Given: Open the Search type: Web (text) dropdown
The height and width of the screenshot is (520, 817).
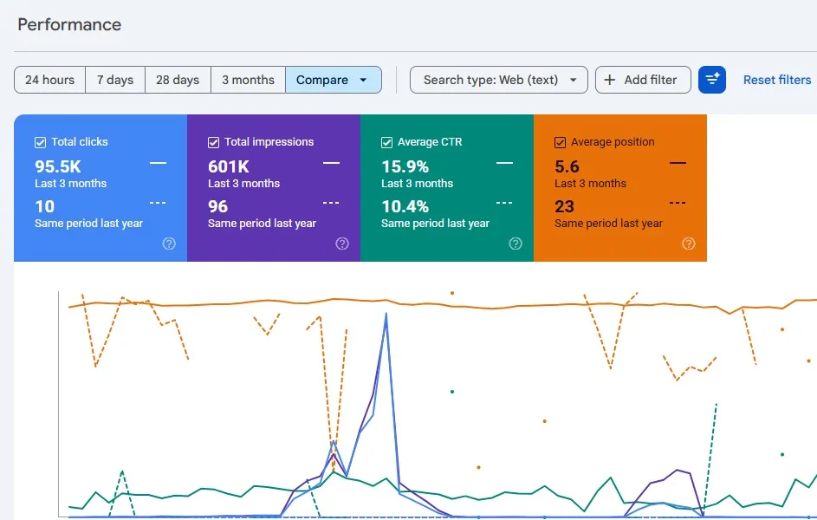Looking at the screenshot, I should pyautogui.click(x=499, y=80).
